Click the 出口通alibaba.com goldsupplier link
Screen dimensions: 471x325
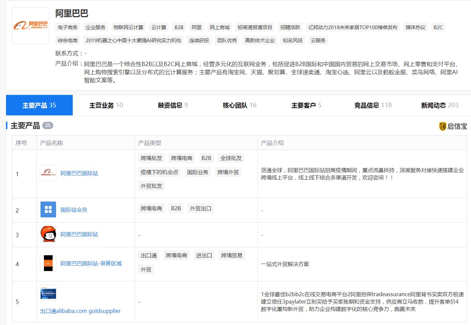[80, 311]
